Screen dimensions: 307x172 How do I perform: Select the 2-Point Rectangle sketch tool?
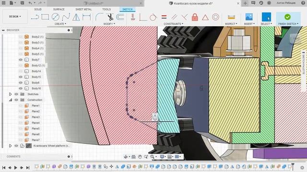click(x=45, y=17)
